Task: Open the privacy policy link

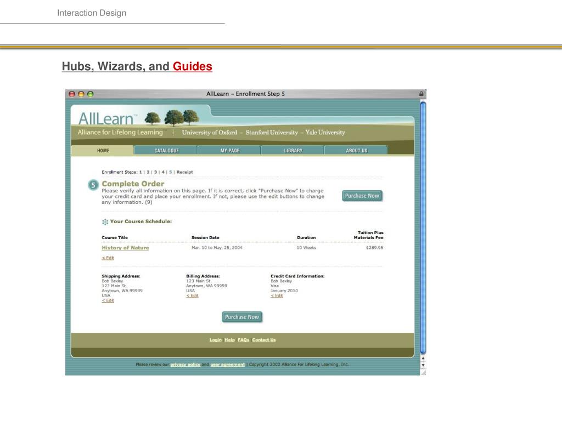Action: pyautogui.click(x=186, y=365)
